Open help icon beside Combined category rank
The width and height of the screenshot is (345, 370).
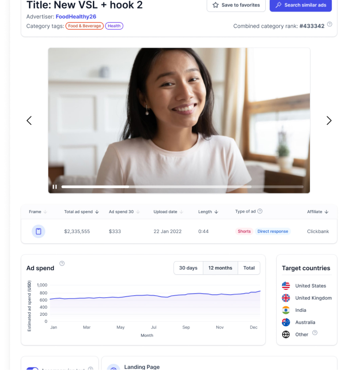pos(329,24)
